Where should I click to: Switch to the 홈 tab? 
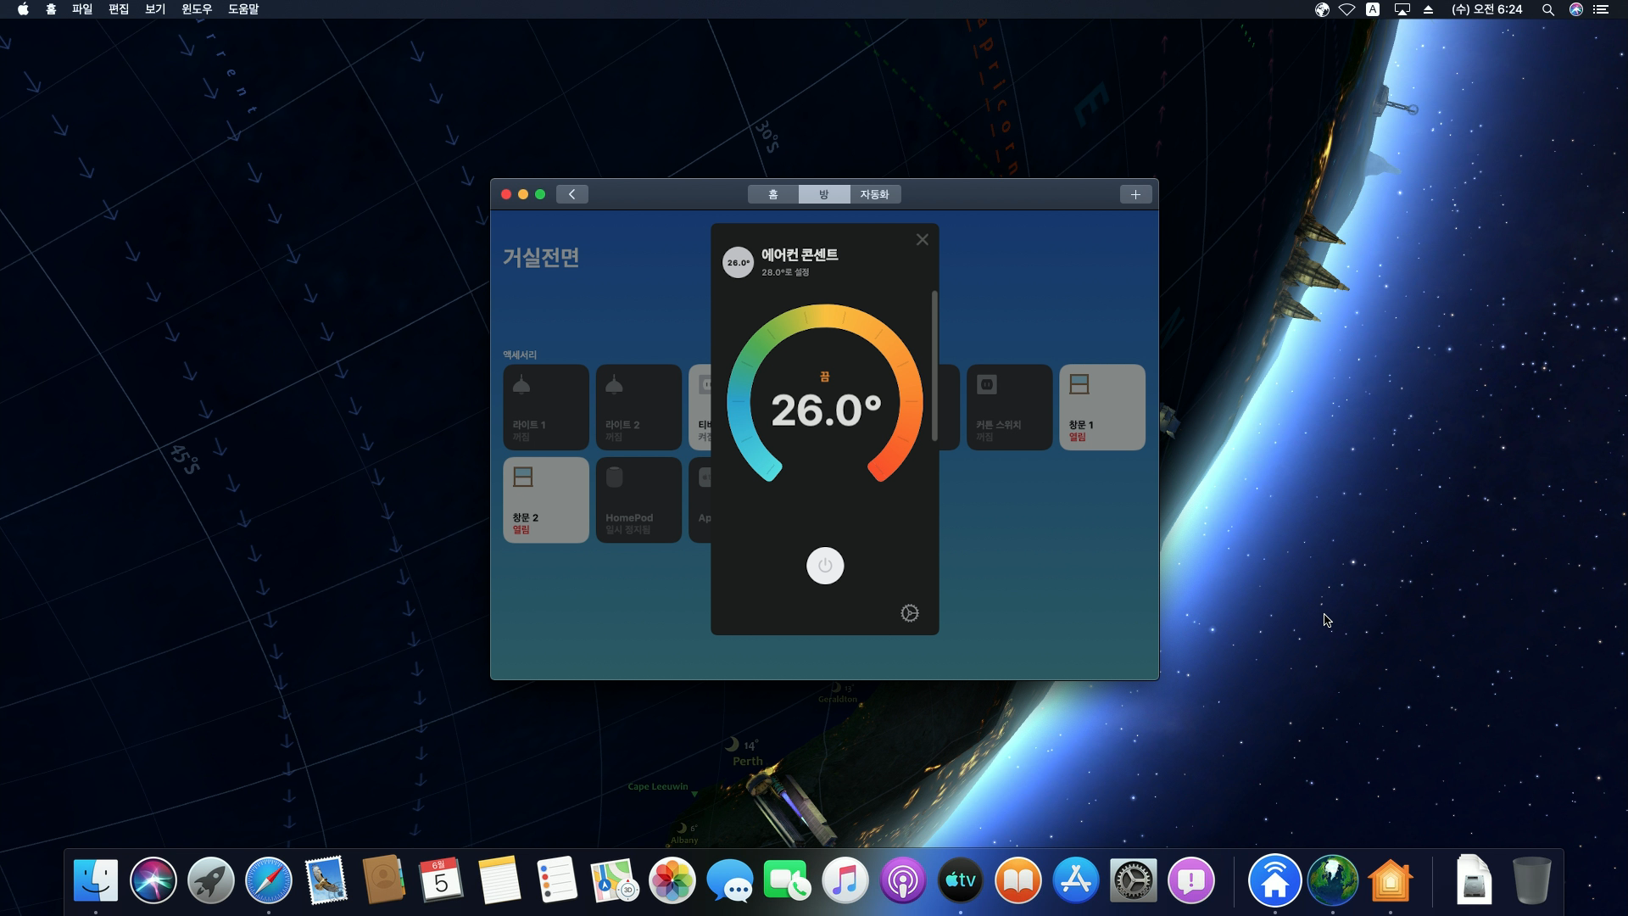click(x=772, y=194)
